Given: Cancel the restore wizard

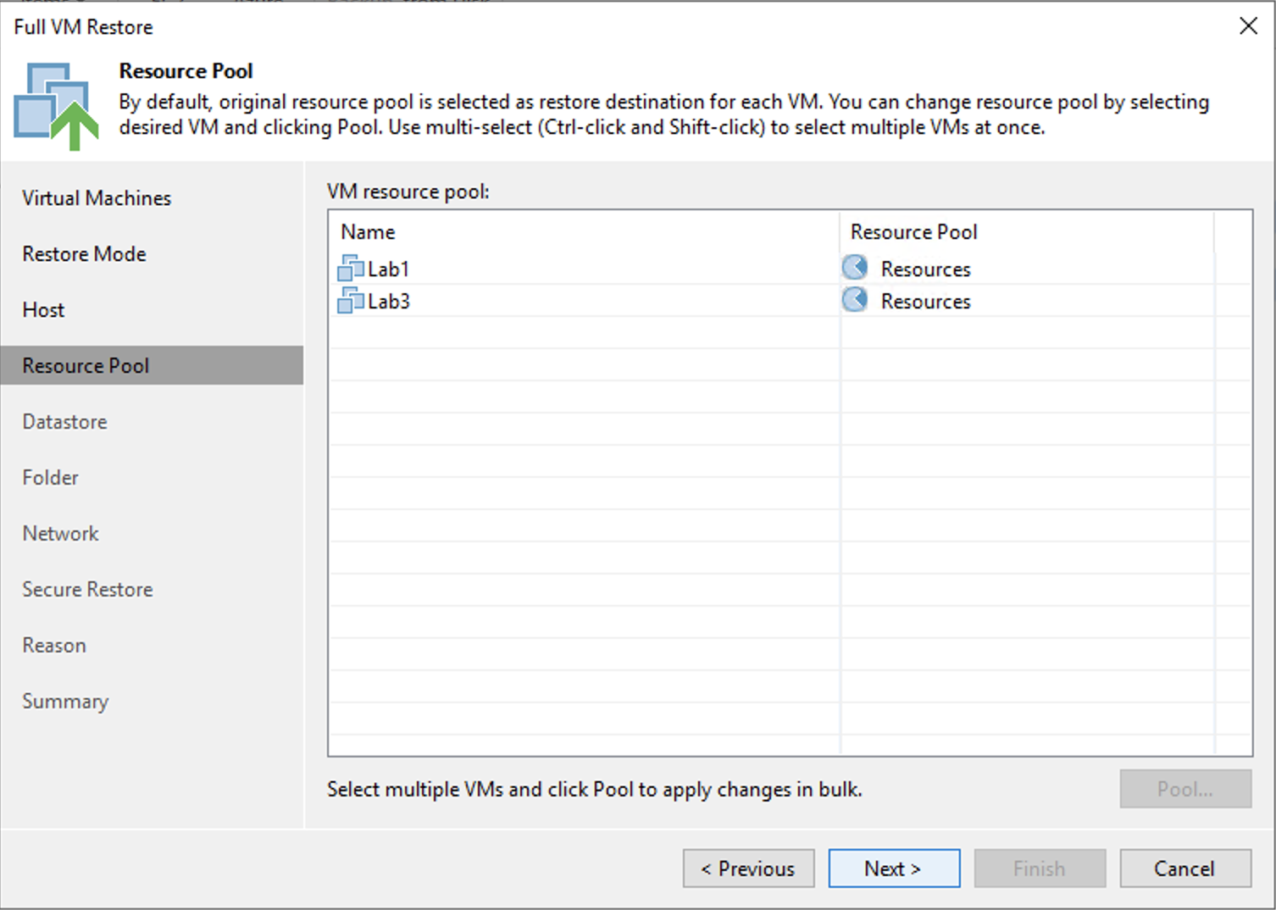Looking at the screenshot, I should 1185,868.
